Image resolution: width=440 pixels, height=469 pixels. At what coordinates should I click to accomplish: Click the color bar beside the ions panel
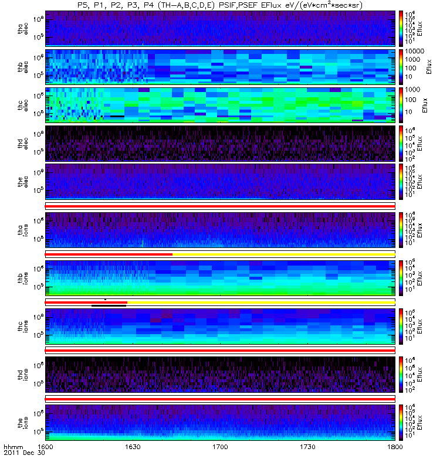[x=401, y=423]
